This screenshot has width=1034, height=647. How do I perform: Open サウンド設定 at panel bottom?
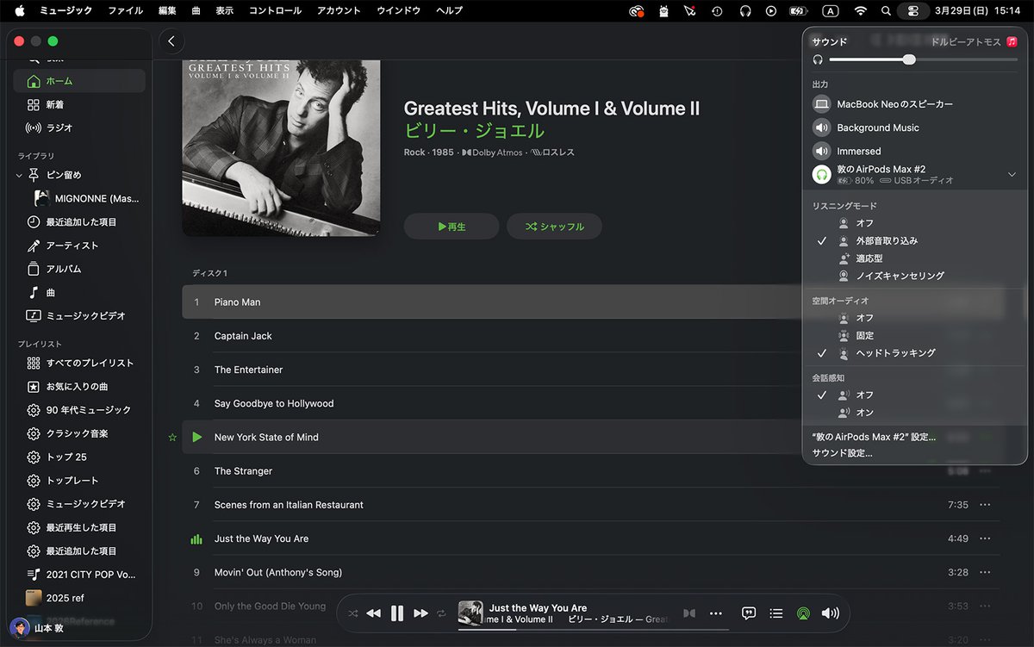(842, 453)
